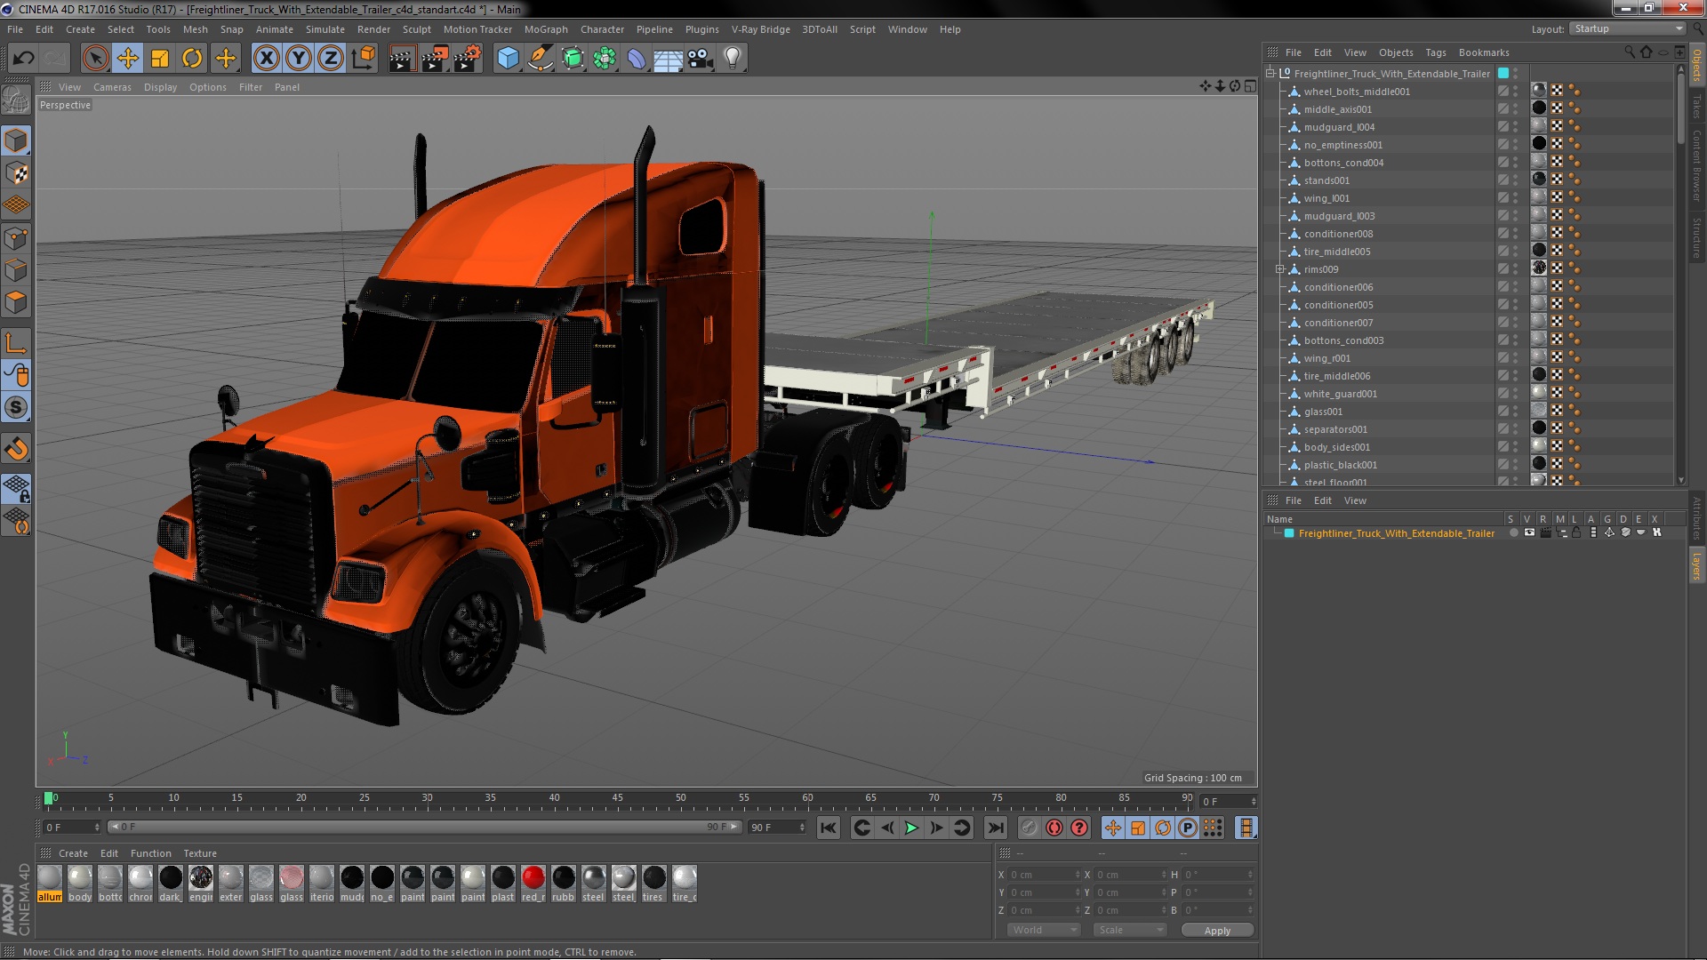Select the glass001 object

(1323, 412)
